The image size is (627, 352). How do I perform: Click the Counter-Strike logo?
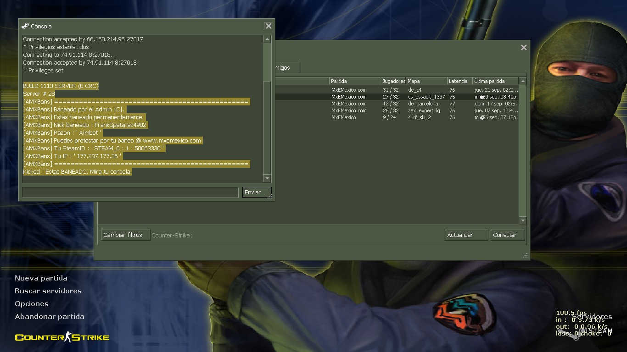pyautogui.click(x=62, y=338)
